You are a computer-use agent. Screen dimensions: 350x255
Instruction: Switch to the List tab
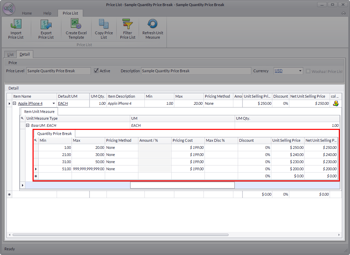point(11,54)
